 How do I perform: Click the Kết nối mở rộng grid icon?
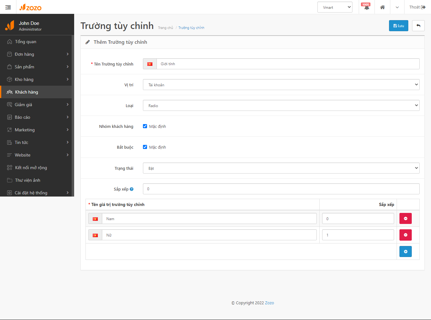coord(9,168)
